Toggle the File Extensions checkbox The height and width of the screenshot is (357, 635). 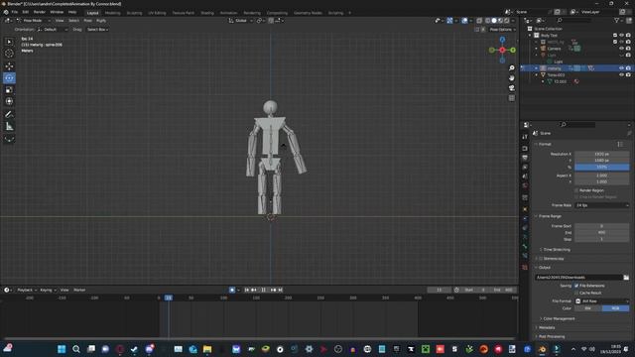576,286
